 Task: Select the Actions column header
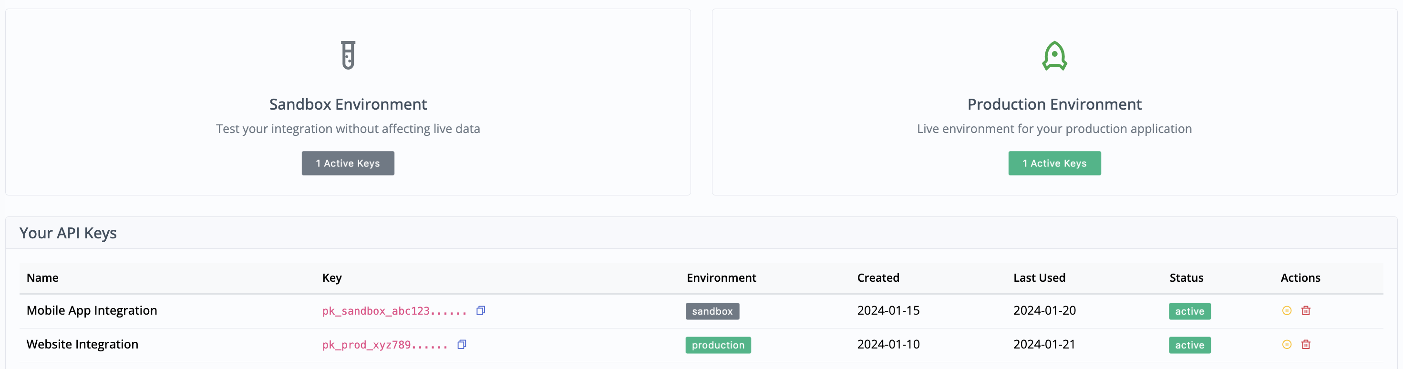[1300, 277]
